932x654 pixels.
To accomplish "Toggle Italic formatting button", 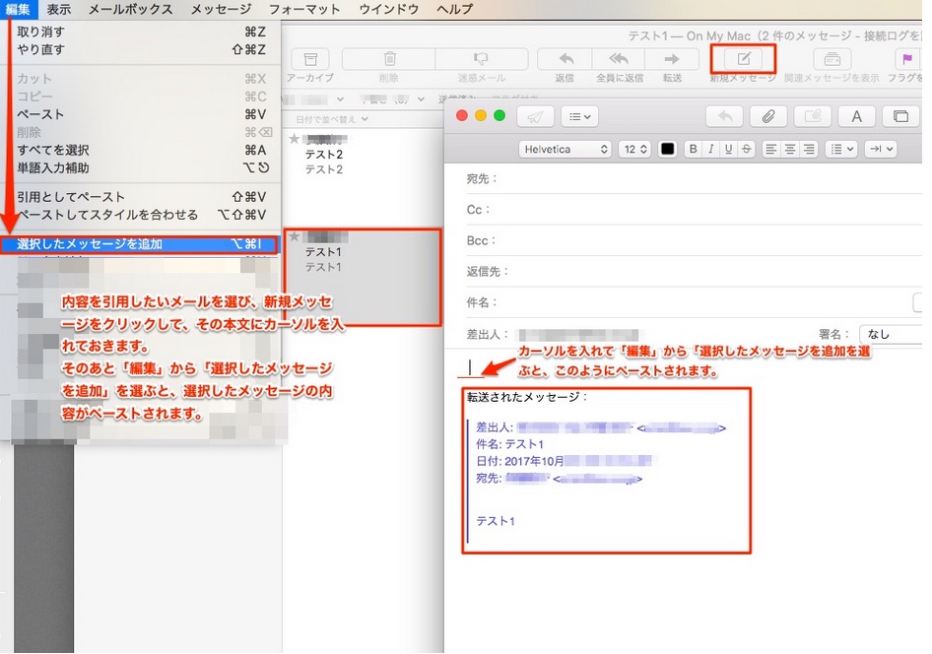I will 710,149.
